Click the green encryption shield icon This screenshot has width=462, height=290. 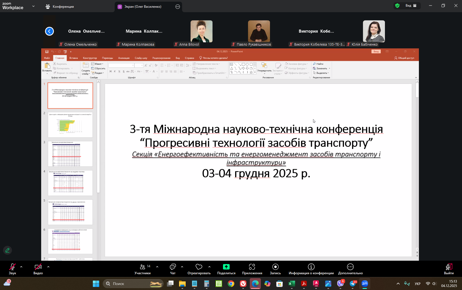click(x=397, y=6)
